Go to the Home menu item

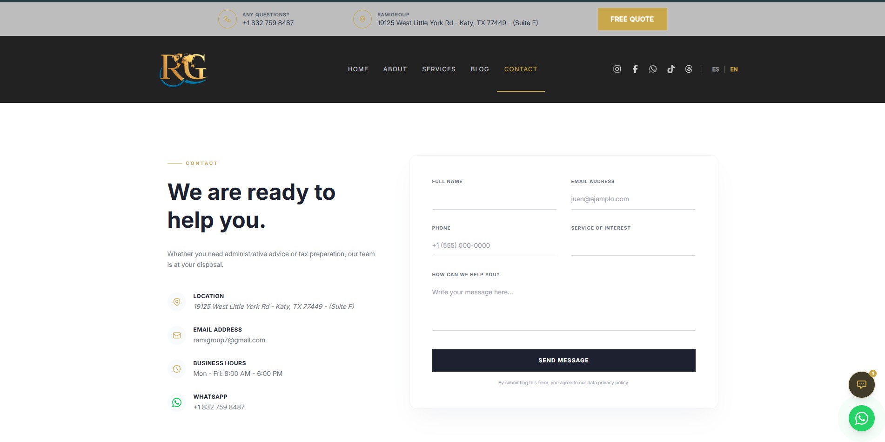tap(358, 69)
